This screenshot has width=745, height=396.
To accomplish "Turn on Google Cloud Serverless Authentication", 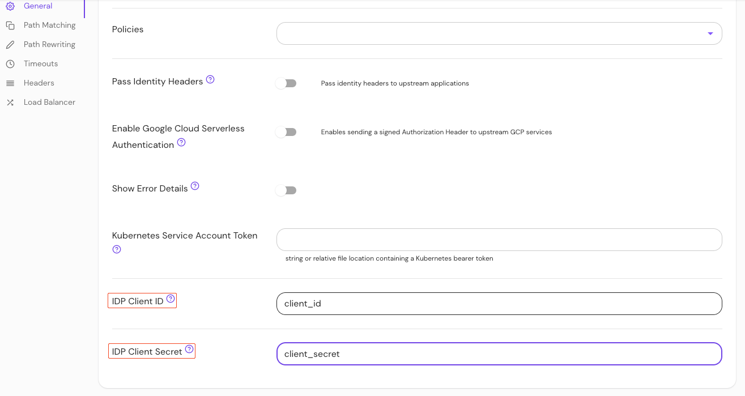I will pos(286,131).
